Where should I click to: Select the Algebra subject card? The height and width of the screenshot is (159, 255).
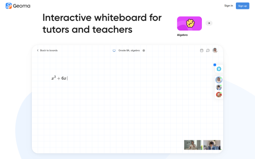tap(189, 23)
